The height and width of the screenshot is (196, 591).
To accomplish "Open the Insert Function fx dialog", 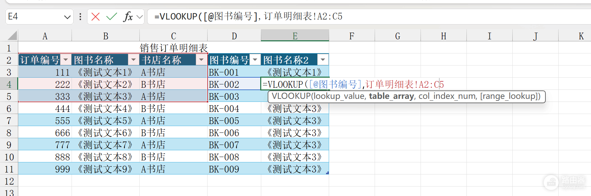I will pyautogui.click(x=128, y=16).
